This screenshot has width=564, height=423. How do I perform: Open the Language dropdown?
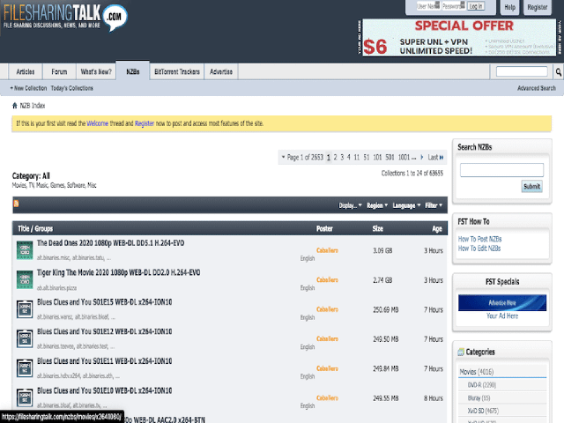(x=406, y=205)
